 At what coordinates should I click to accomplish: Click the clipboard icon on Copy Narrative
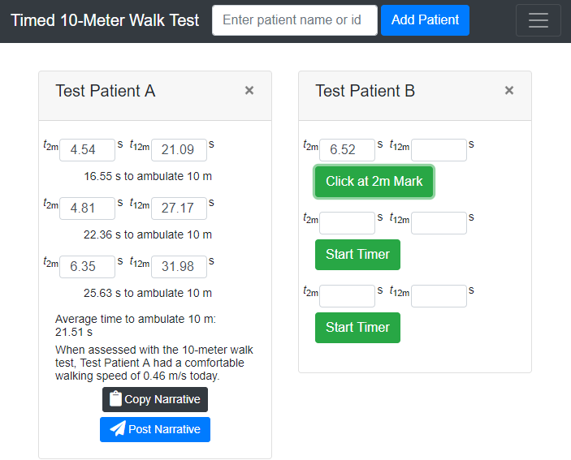(x=115, y=399)
